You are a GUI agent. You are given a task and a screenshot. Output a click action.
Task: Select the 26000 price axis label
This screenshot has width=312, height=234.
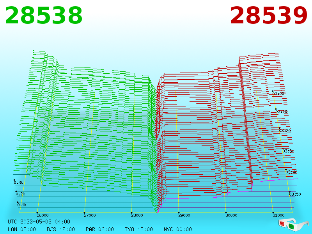coord(43,215)
